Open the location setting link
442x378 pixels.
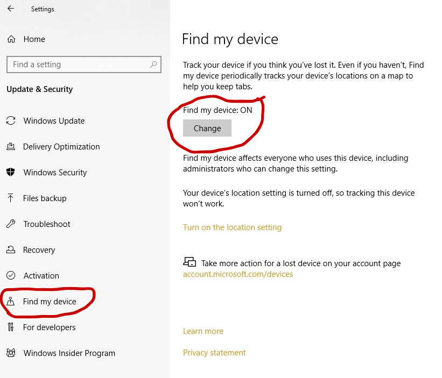[233, 227]
